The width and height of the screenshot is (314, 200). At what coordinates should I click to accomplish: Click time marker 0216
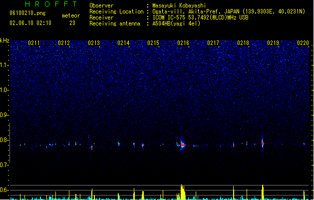pyautogui.click(x=183, y=43)
